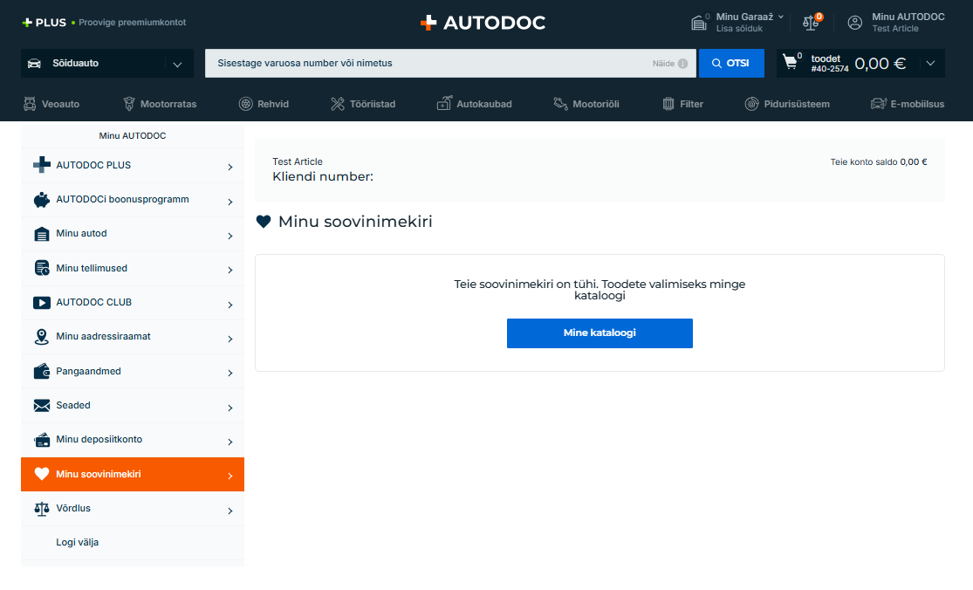Open the Pidurisüsteem category
Viewport: 973px width, 590px height.
click(x=786, y=104)
